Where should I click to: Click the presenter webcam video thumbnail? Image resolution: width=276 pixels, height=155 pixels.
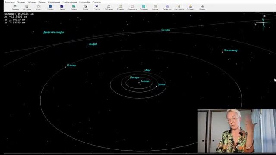pos(237,130)
